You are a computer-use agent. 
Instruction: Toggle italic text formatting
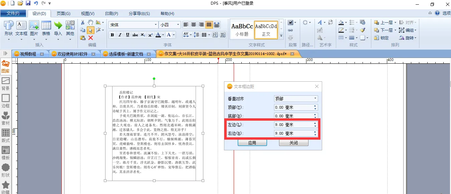pyautogui.click(x=120, y=35)
